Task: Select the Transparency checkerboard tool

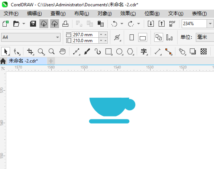Action: [x=204, y=51]
